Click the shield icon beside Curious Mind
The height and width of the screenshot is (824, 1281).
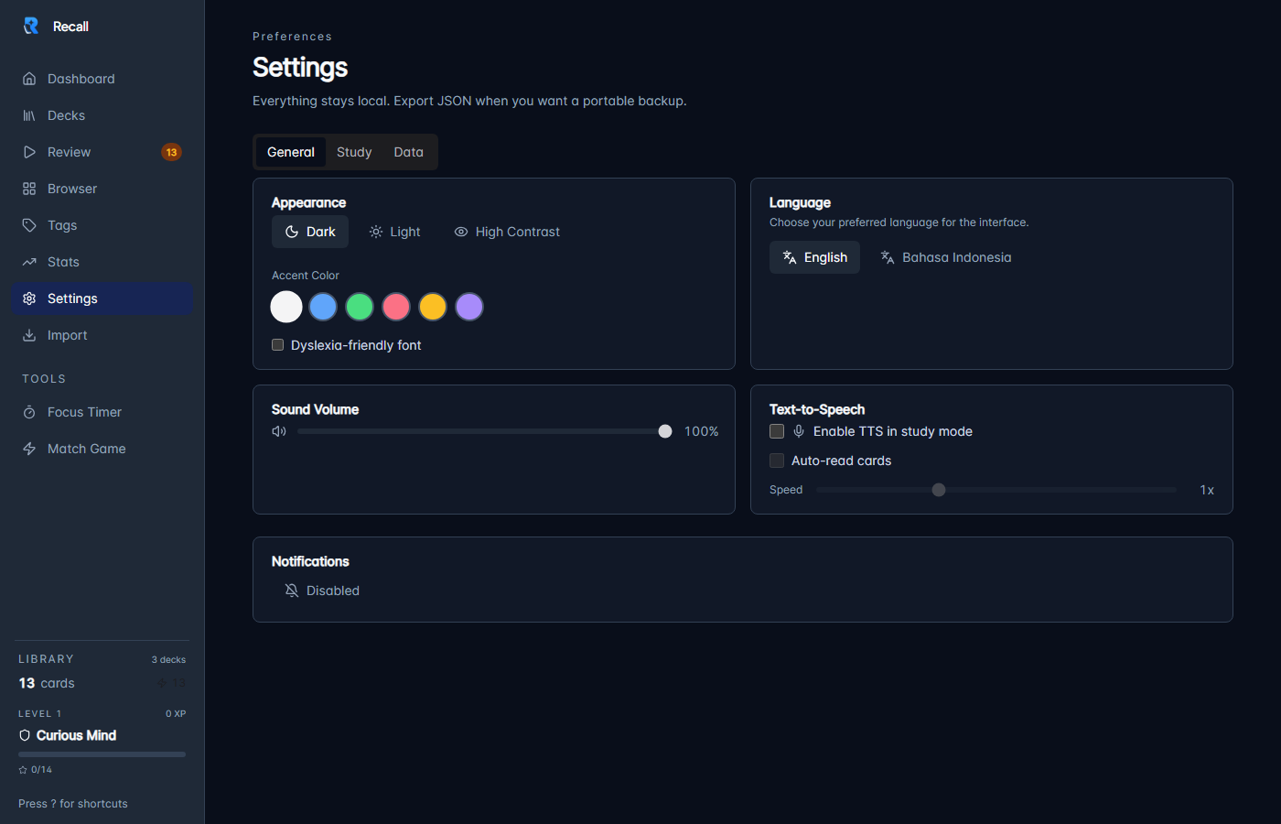point(25,735)
